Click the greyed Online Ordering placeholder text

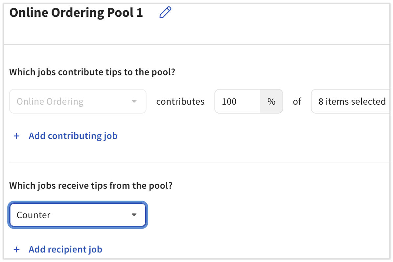50,101
